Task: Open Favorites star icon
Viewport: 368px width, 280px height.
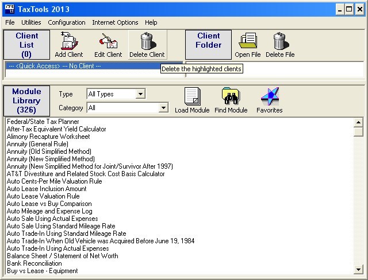Action: click(270, 96)
